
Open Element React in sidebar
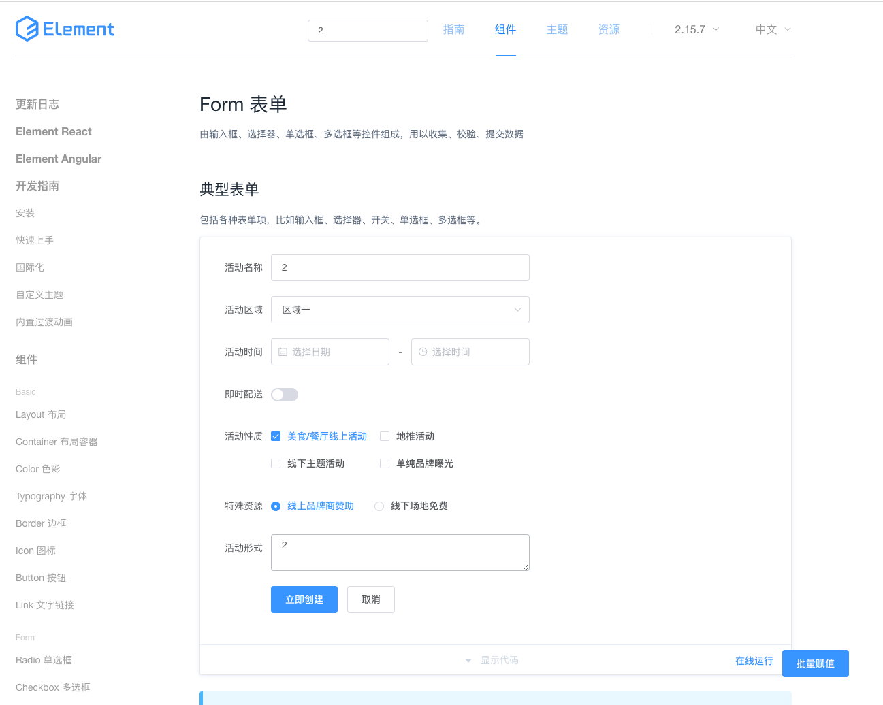click(x=54, y=131)
